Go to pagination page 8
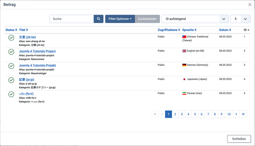This screenshot has width=255, height=146. pos(215,114)
